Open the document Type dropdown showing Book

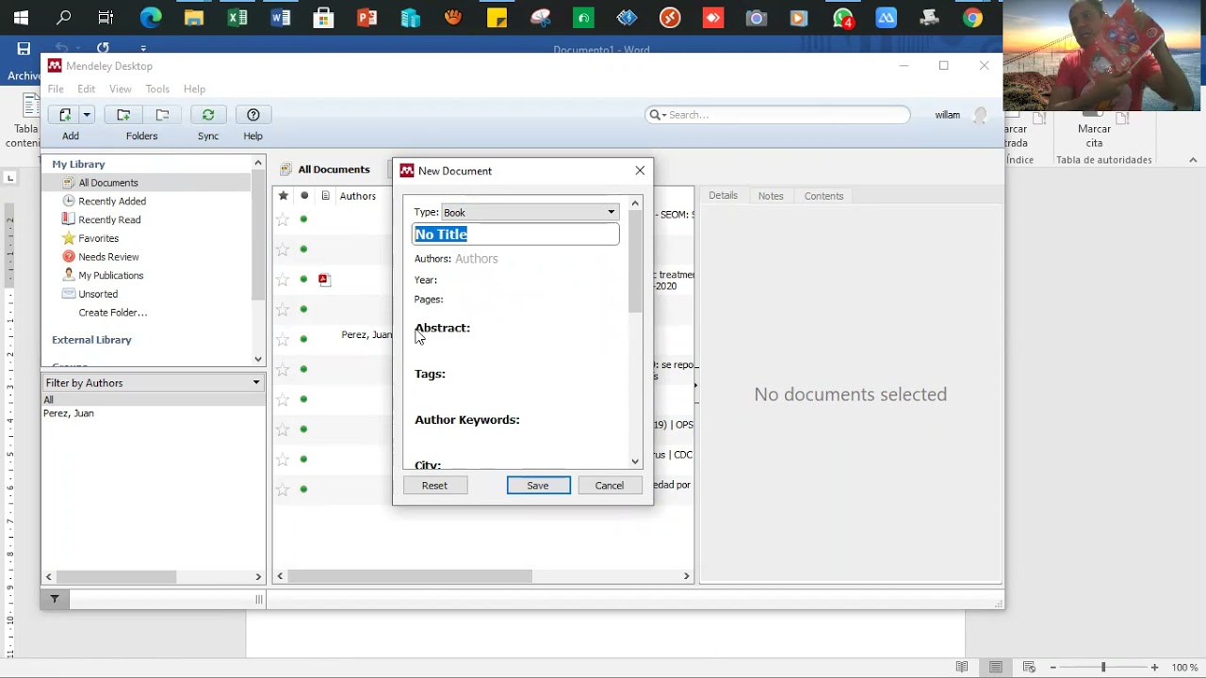pos(530,212)
